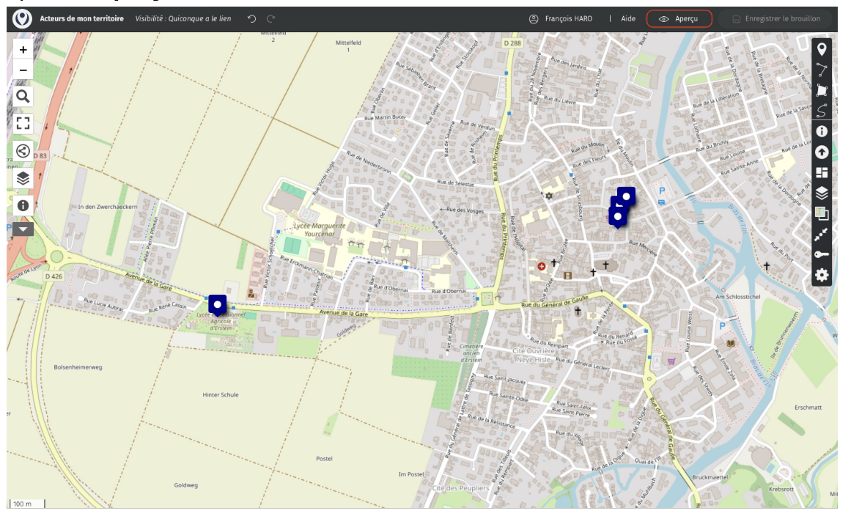
Task: Open the Aide help menu
Action: tap(628, 19)
